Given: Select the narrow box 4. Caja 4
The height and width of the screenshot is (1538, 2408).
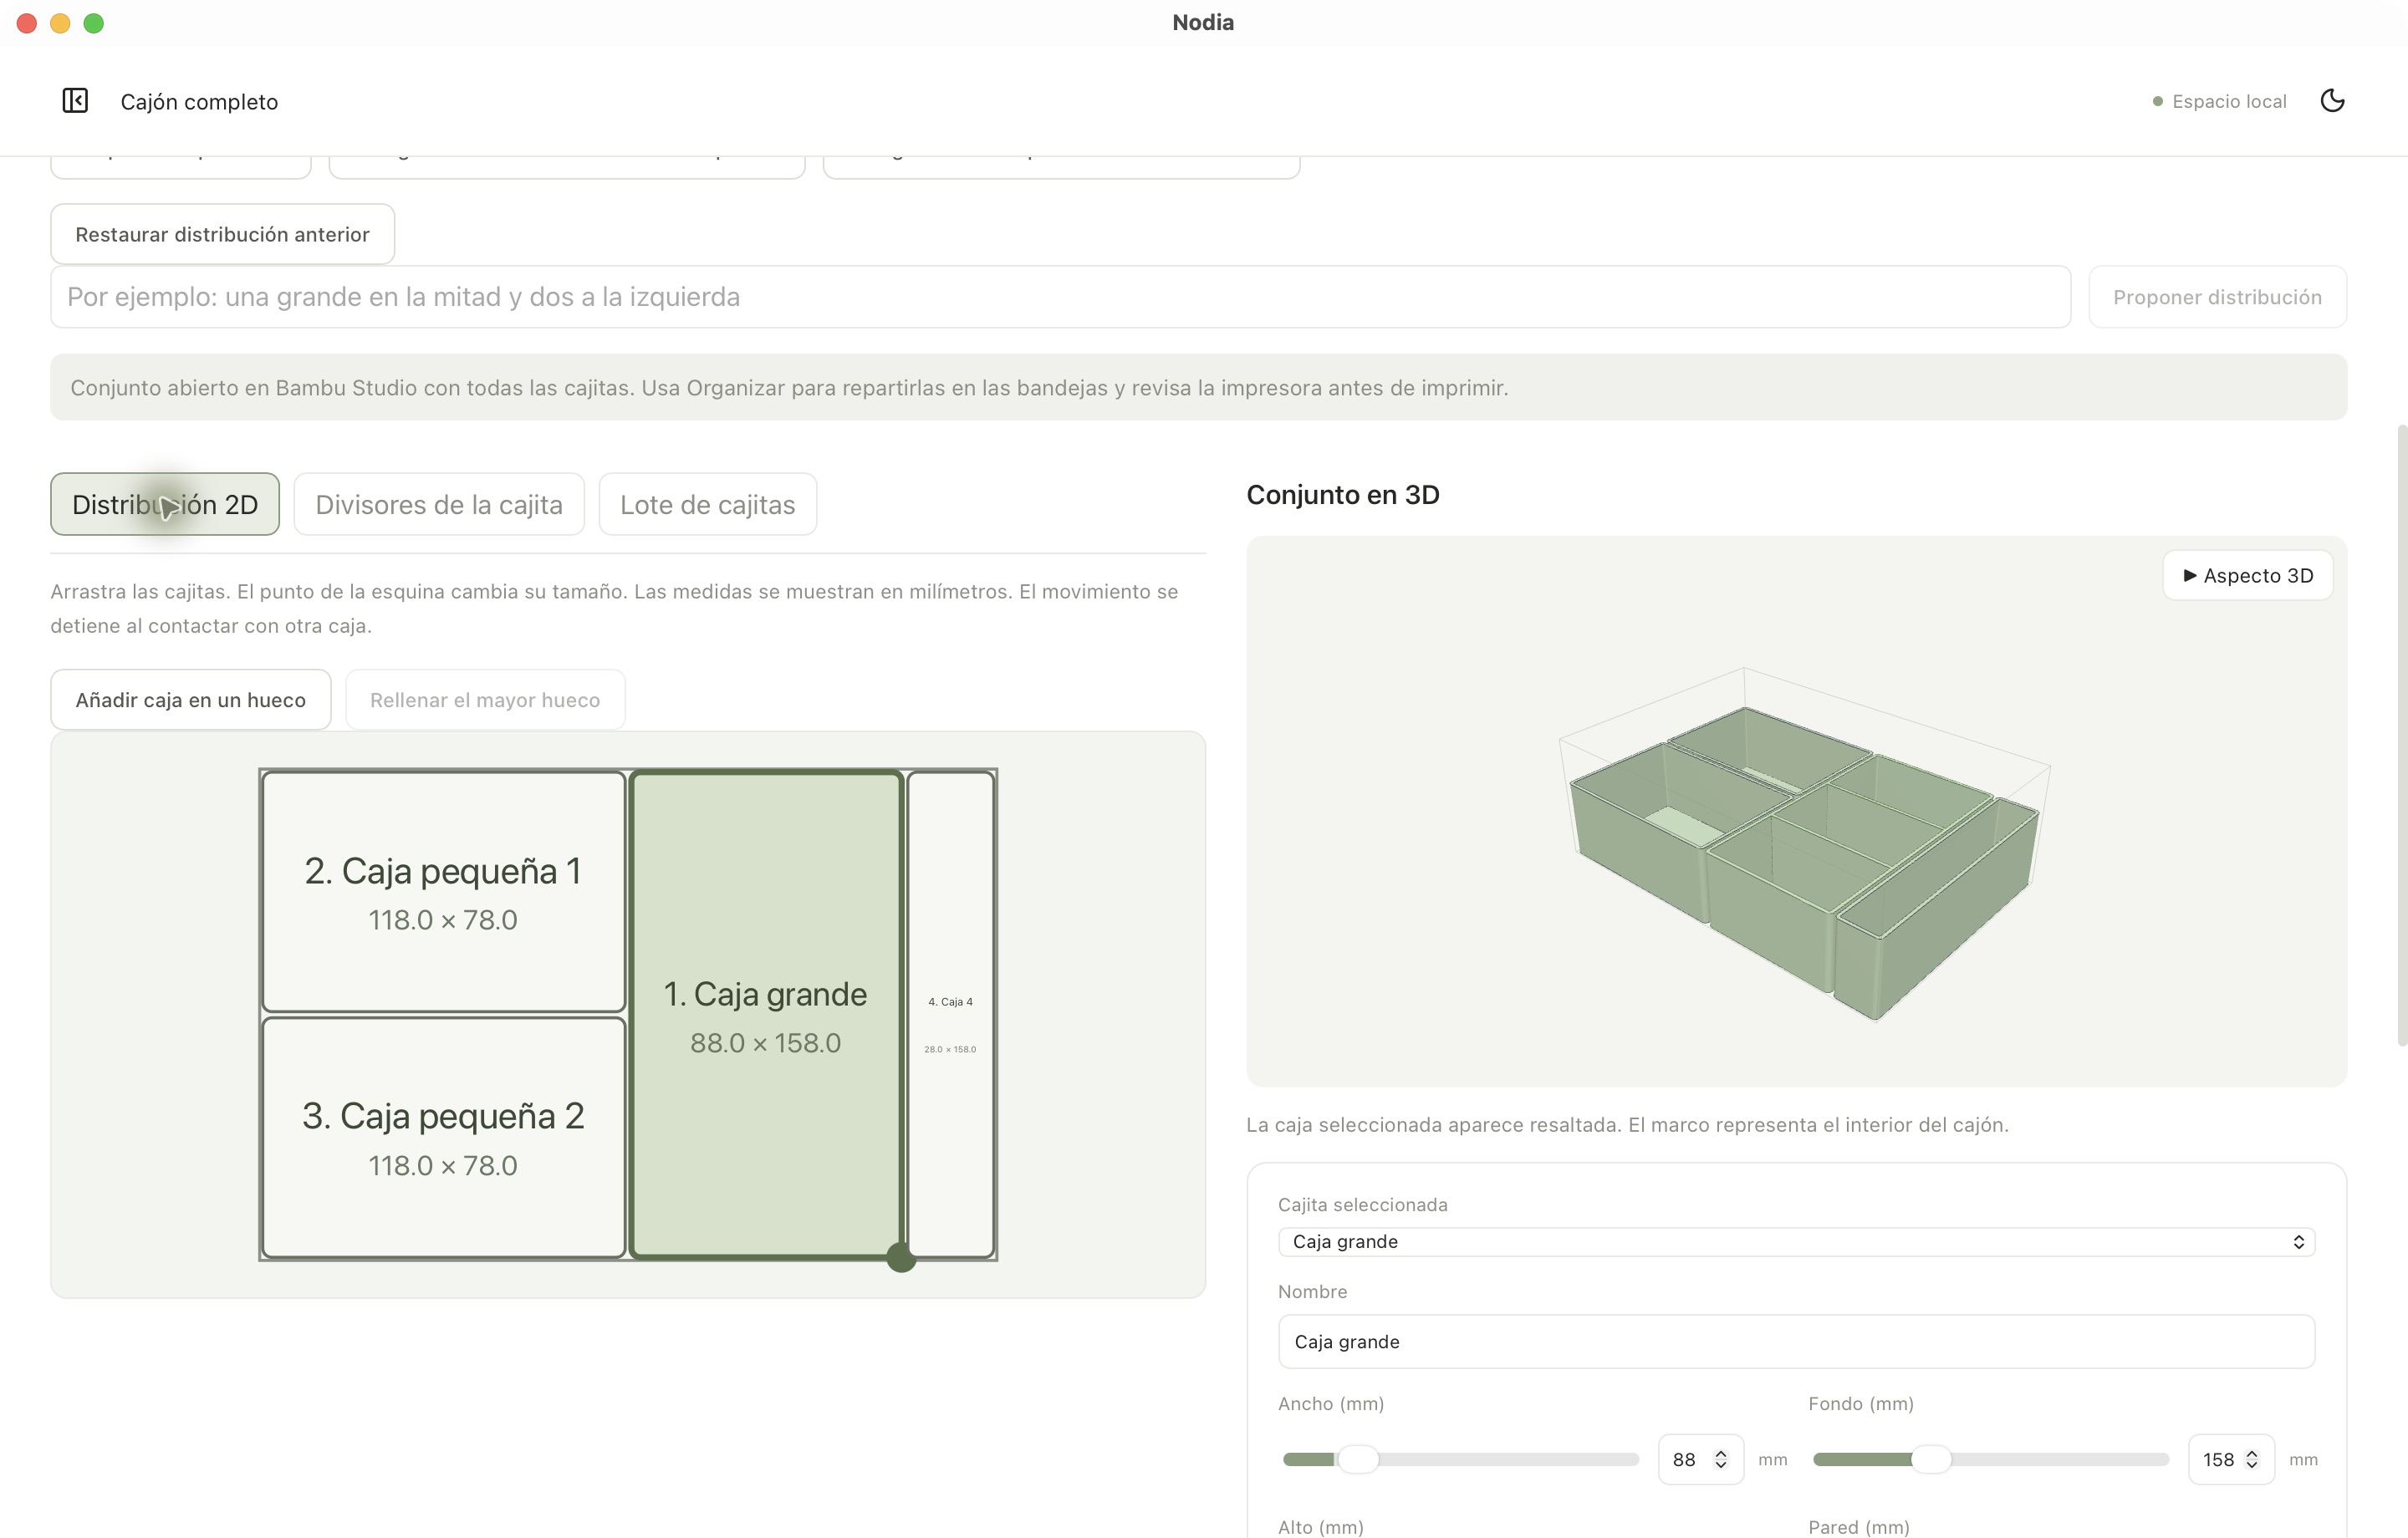Looking at the screenshot, I should point(950,1014).
